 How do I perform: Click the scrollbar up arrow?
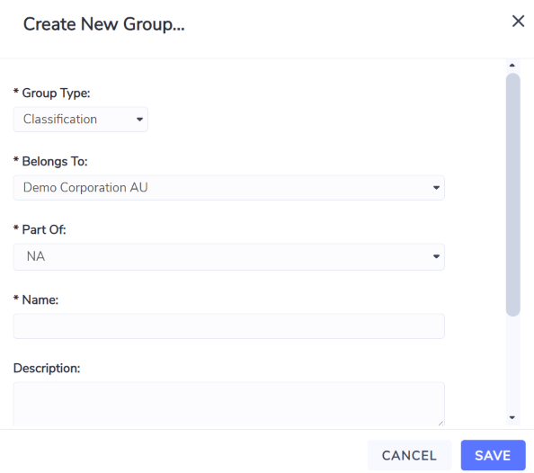(512, 65)
